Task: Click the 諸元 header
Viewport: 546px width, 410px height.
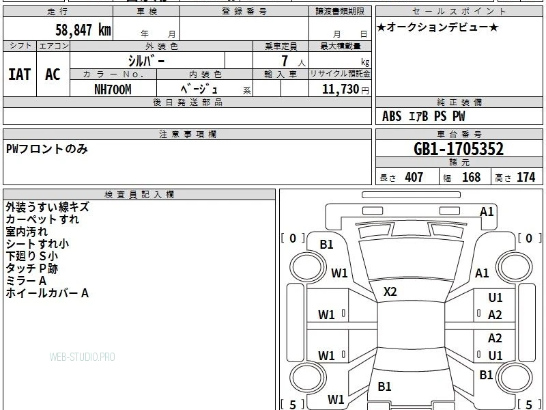Action: coord(459,163)
